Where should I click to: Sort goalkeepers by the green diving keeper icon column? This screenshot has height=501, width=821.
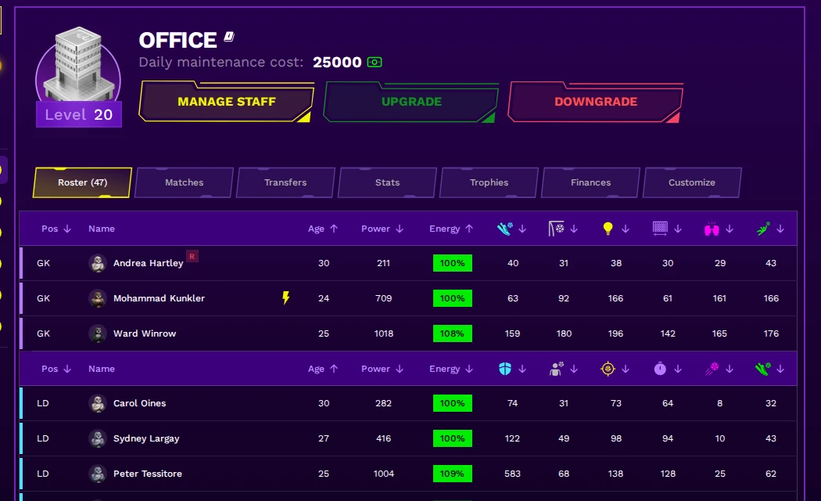pos(770,229)
